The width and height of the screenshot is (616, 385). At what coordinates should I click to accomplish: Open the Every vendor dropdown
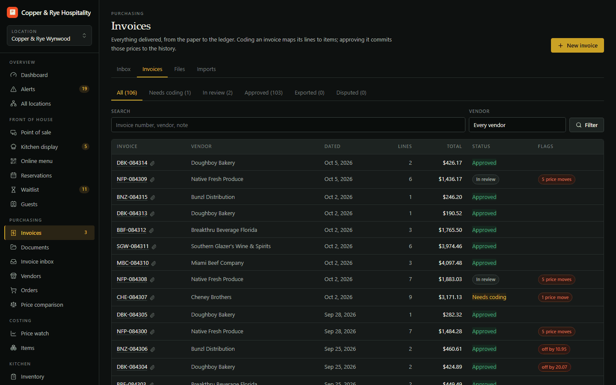click(x=517, y=125)
